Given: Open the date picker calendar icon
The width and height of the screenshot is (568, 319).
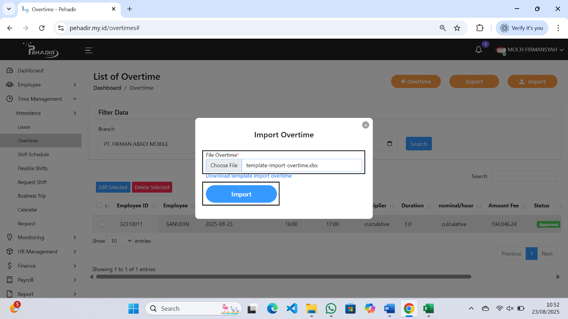Looking at the screenshot, I should tap(389, 144).
